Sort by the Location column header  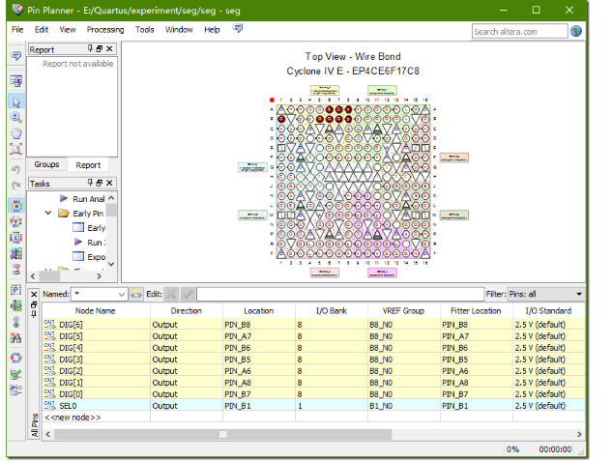click(259, 311)
